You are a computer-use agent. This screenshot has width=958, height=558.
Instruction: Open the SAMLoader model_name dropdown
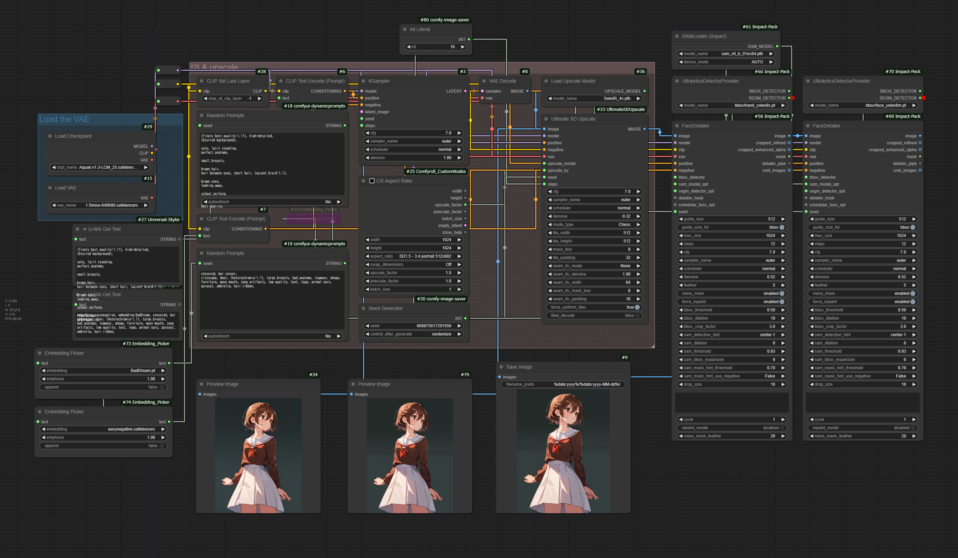(x=726, y=54)
